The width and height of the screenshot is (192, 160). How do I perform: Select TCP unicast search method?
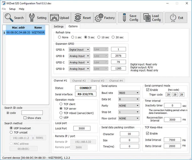[11, 132]
